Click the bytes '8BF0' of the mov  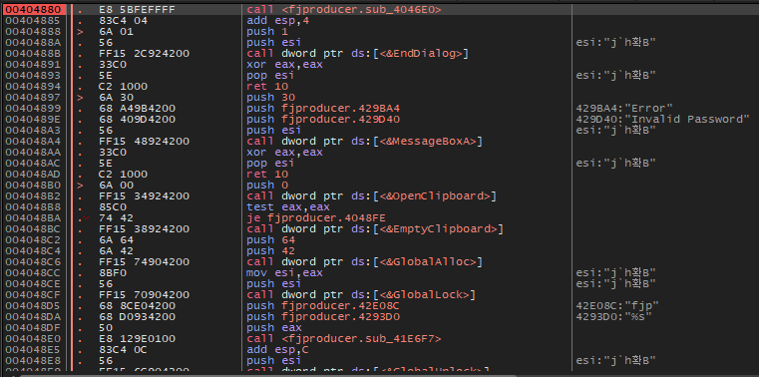click(113, 273)
